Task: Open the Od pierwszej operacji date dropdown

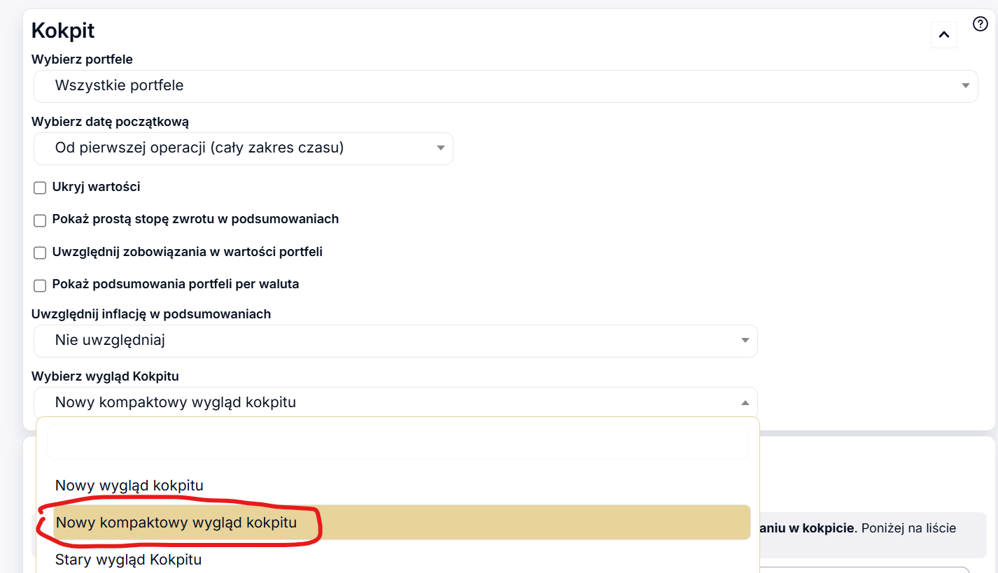Action: pos(242,148)
